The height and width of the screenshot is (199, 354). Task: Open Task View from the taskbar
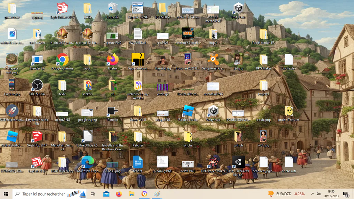click(x=93, y=194)
